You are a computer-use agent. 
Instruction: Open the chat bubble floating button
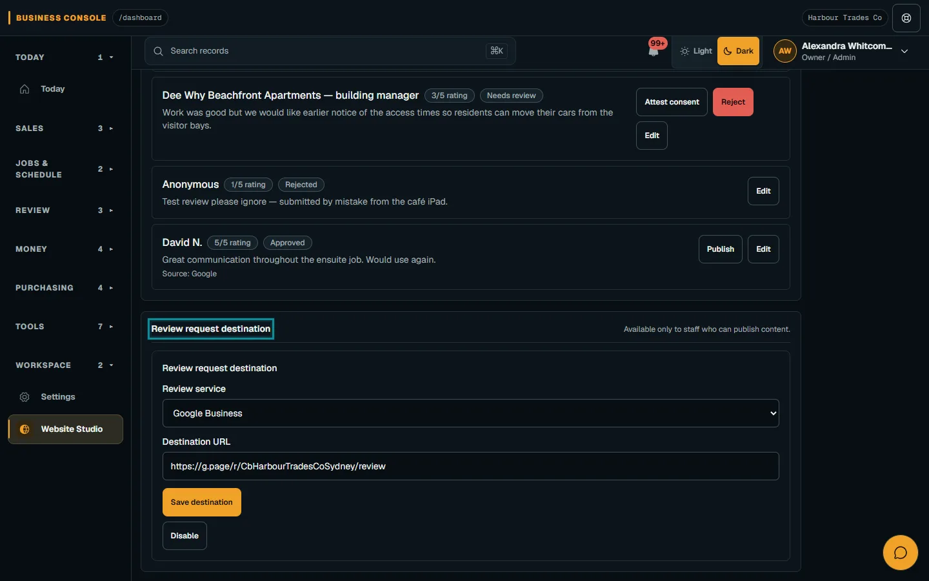pyautogui.click(x=900, y=553)
